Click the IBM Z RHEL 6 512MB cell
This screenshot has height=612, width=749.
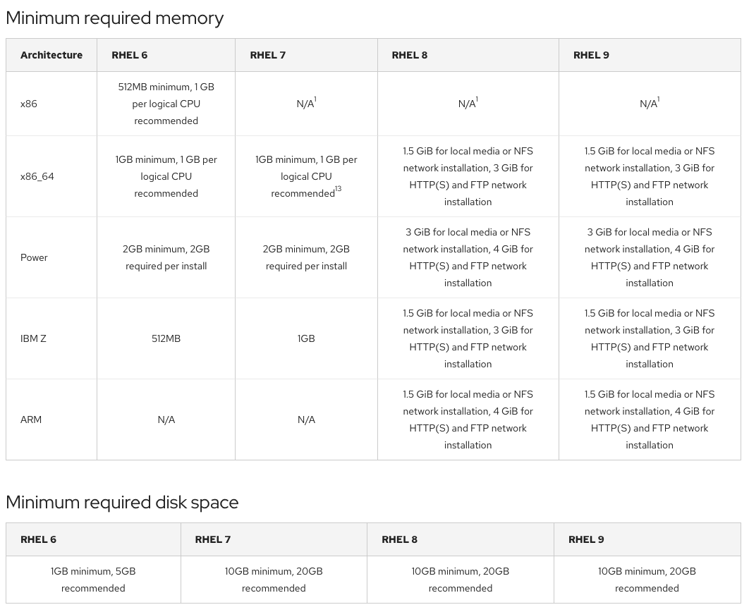tap(166, 338)
